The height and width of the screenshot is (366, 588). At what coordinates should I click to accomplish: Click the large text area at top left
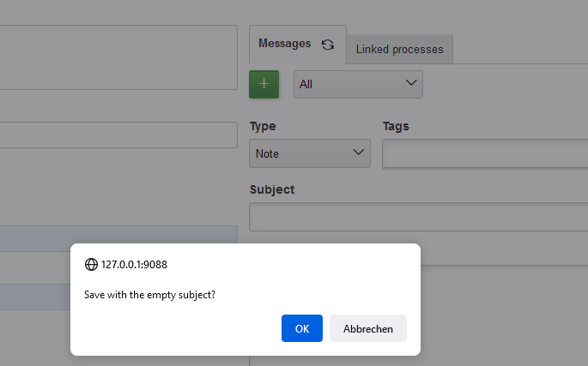coord(118,57)
